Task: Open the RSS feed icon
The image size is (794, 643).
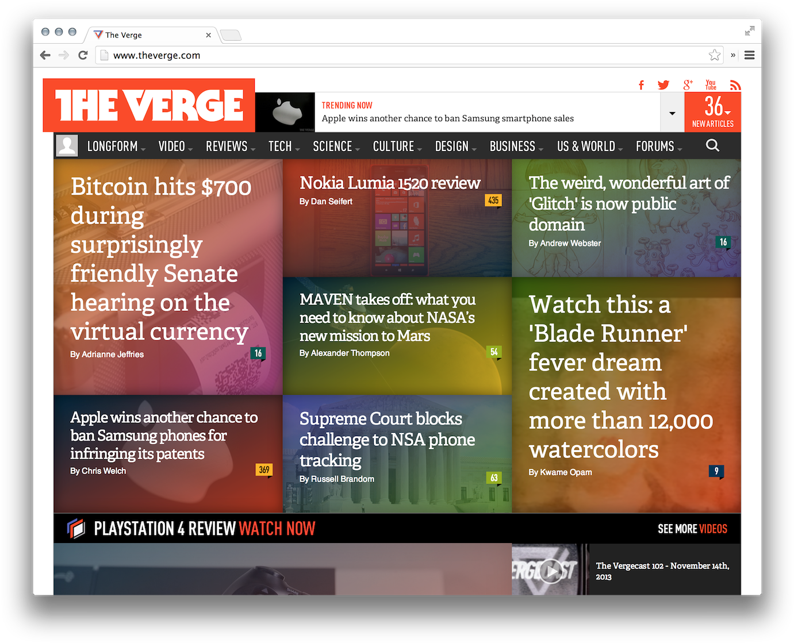Action: pos(735,86)
